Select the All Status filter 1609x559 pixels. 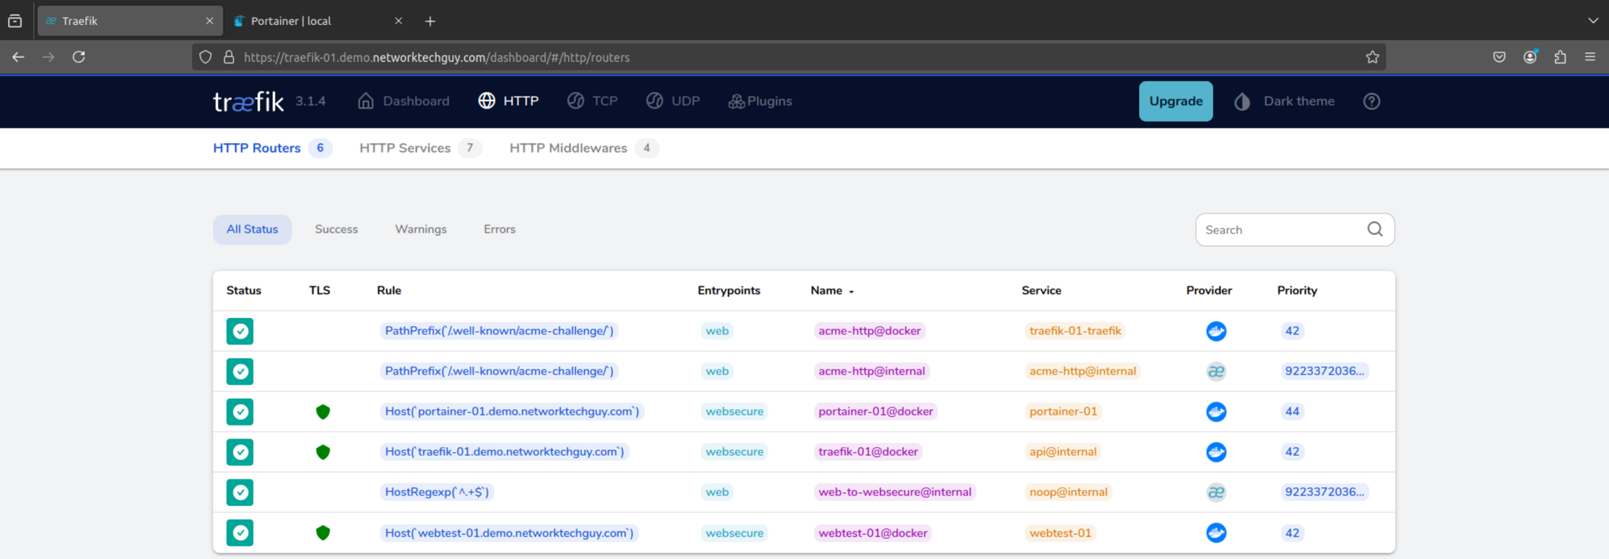pyautogui.click(x=252, y=229)
